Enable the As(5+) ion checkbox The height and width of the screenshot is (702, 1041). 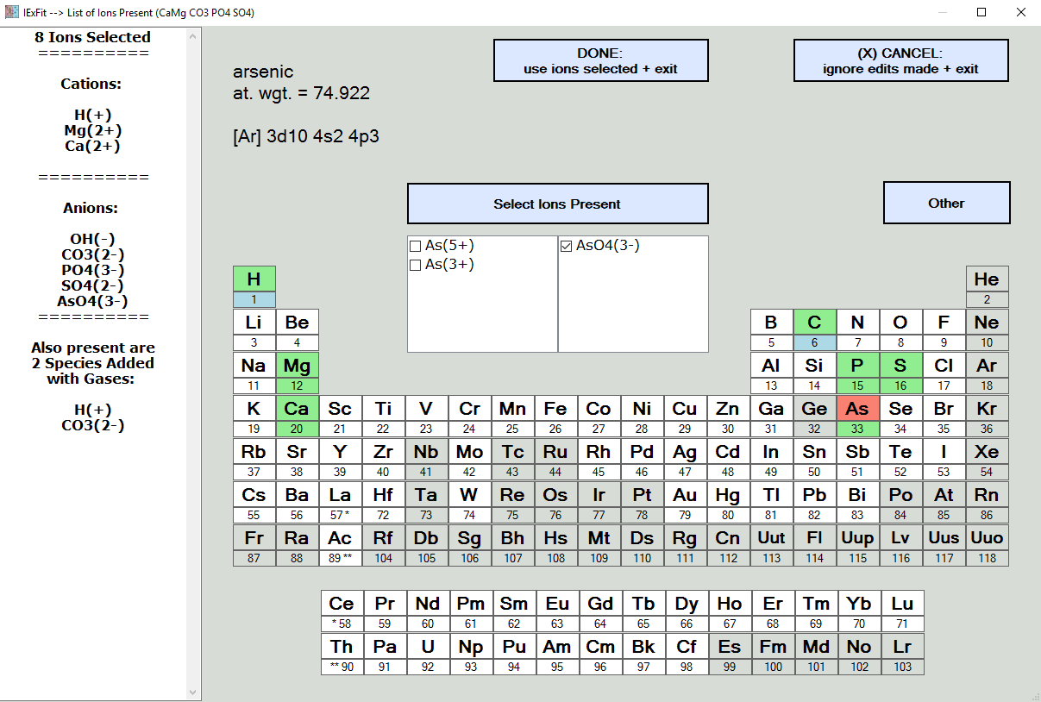tap(416, 247)
